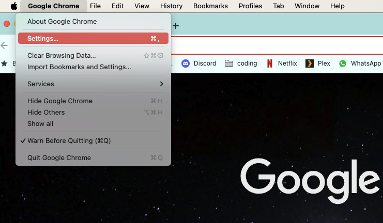Open the Plex bookmark
The image size is (383, 223).
pos(318,63)
